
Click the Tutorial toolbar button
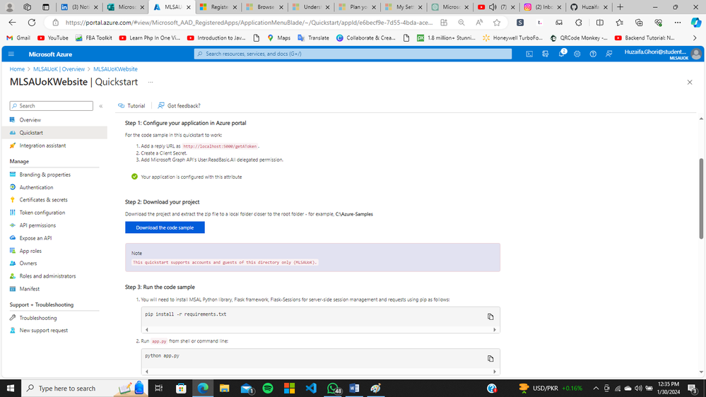tap(131, 106)
